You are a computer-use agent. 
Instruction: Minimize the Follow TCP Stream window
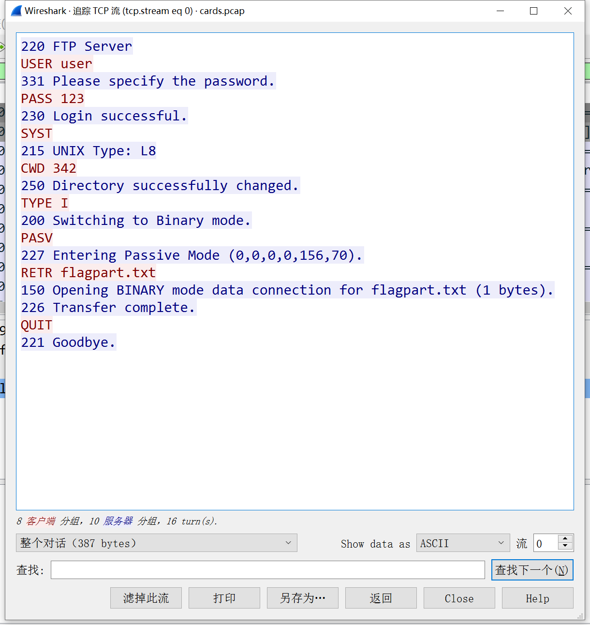[500, 11]
